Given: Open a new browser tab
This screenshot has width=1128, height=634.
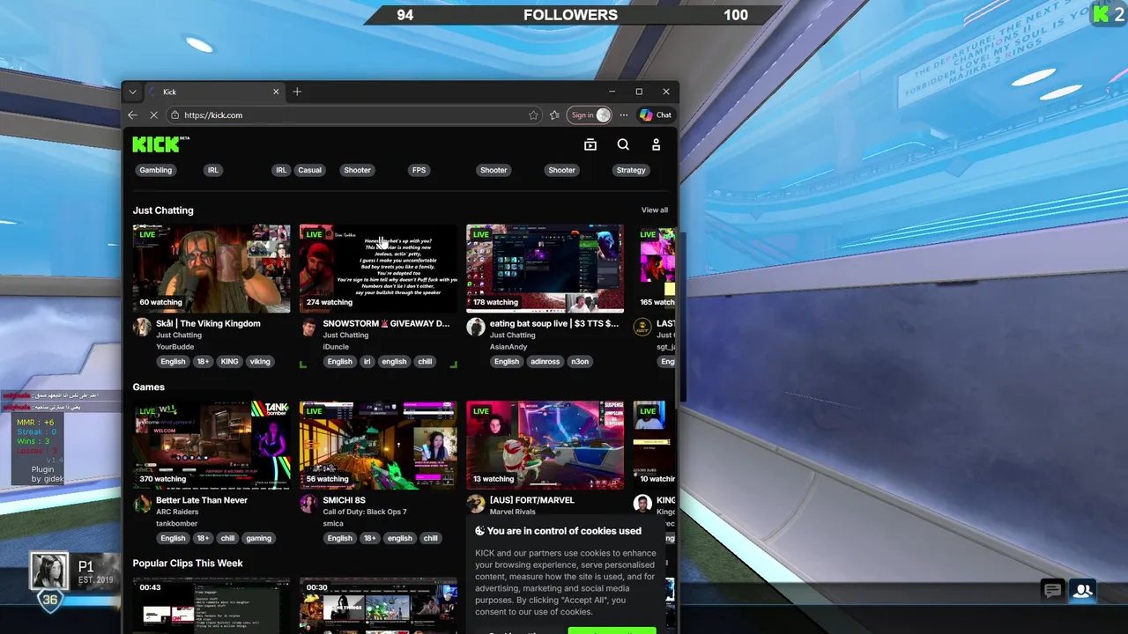Looking at the screenshot, I should click(297, 92).
